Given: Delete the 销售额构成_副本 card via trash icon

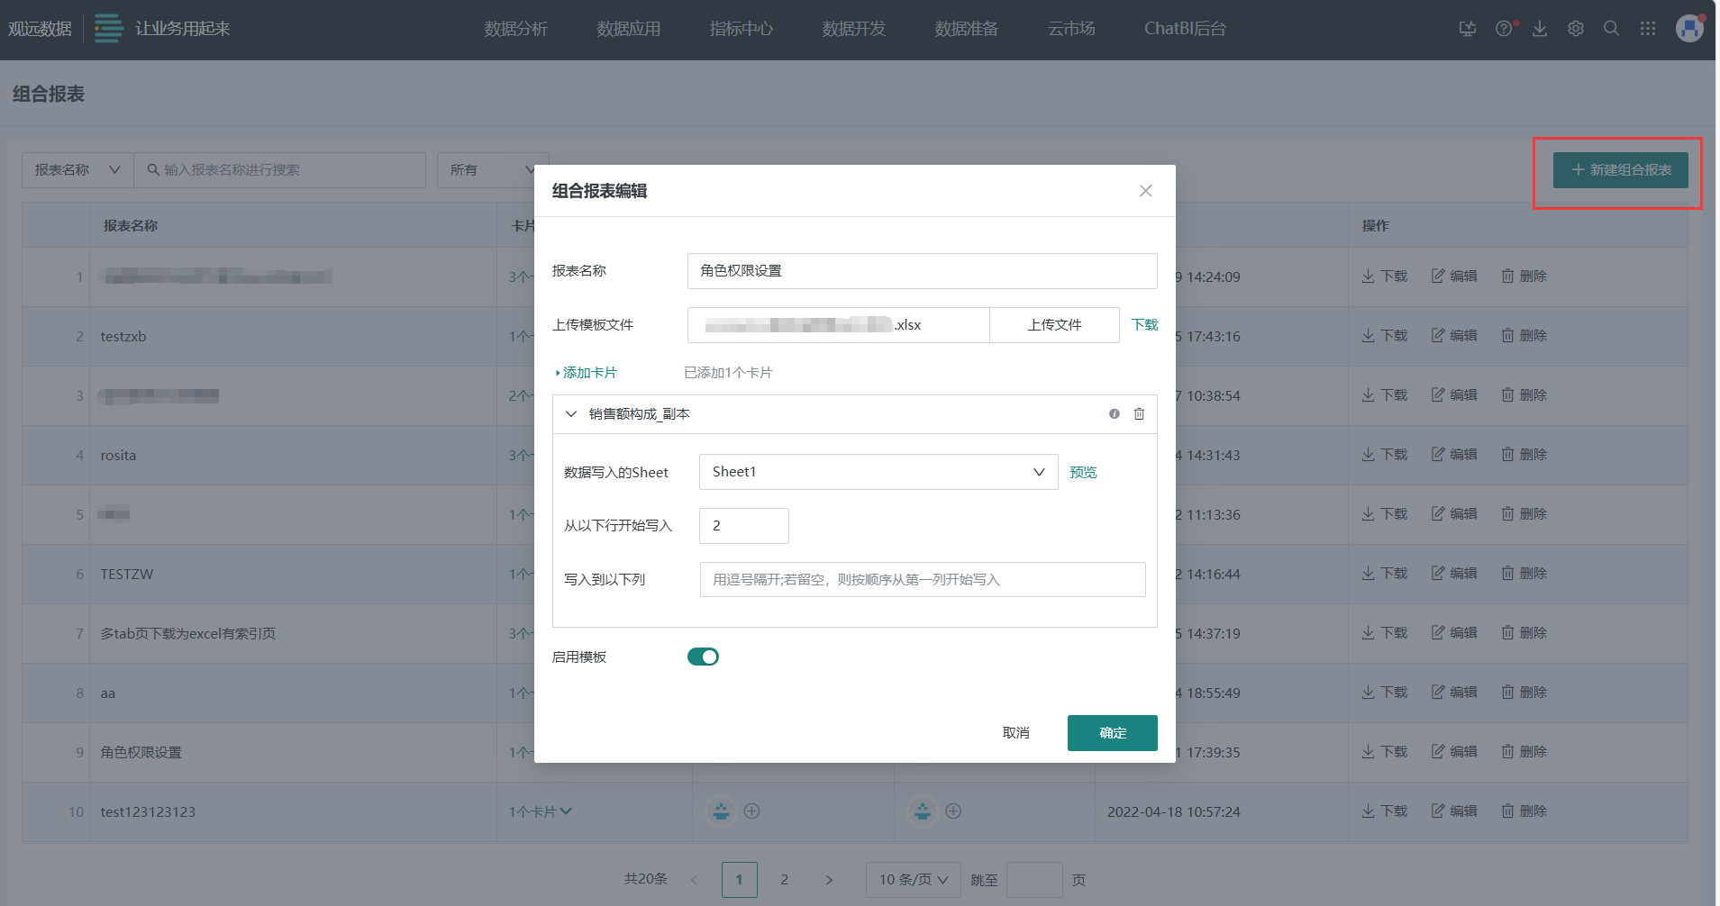Looking at the screenshot, I should [x=1139, y=413].
